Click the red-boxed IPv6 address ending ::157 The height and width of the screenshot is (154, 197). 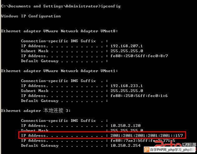click(x=147, y=136)
